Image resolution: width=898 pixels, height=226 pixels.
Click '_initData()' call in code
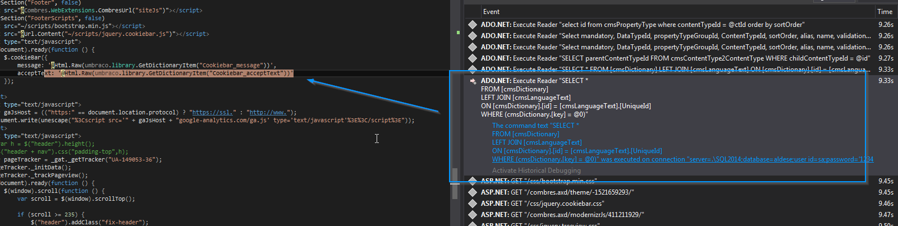click(49, 167)
